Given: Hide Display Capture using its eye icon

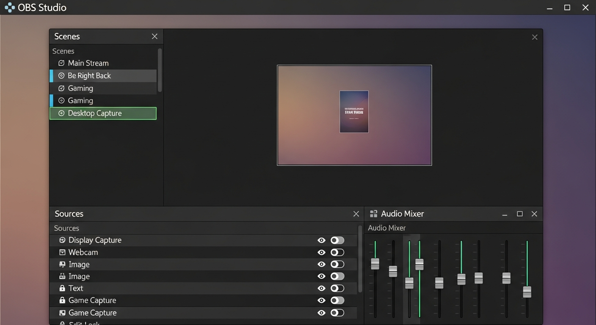Looking at the screenshot, I should click(x=321, y=240).
